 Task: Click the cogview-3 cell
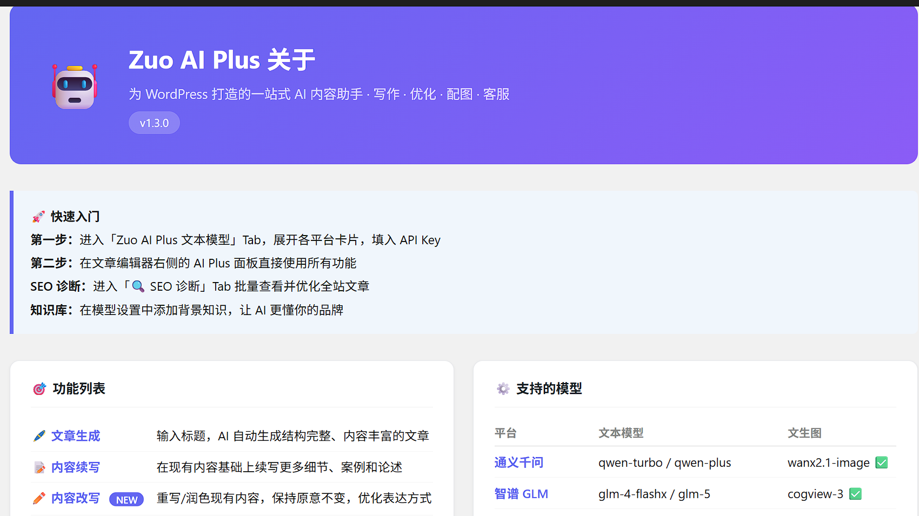point(815,494)
